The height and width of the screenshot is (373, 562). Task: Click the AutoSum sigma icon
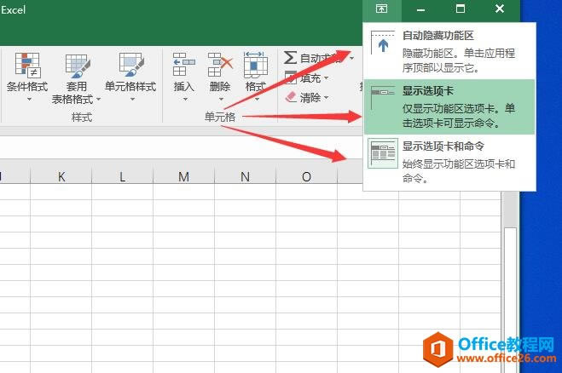(x=290, y=58)
